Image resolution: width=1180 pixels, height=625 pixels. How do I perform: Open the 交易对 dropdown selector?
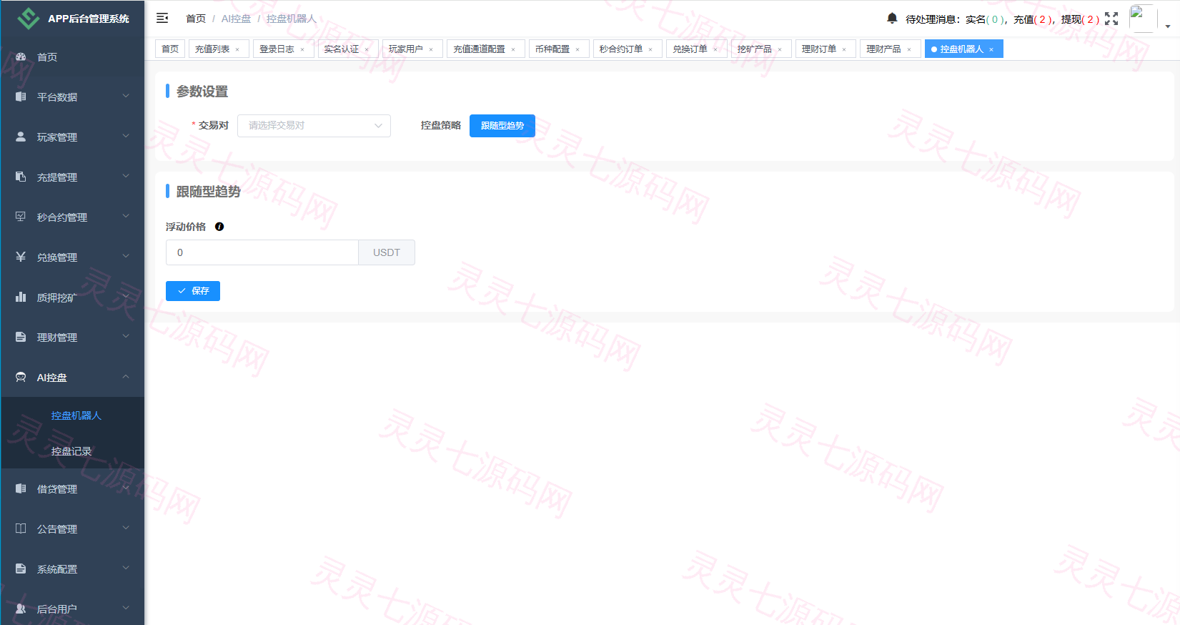(x=314, y=126)
